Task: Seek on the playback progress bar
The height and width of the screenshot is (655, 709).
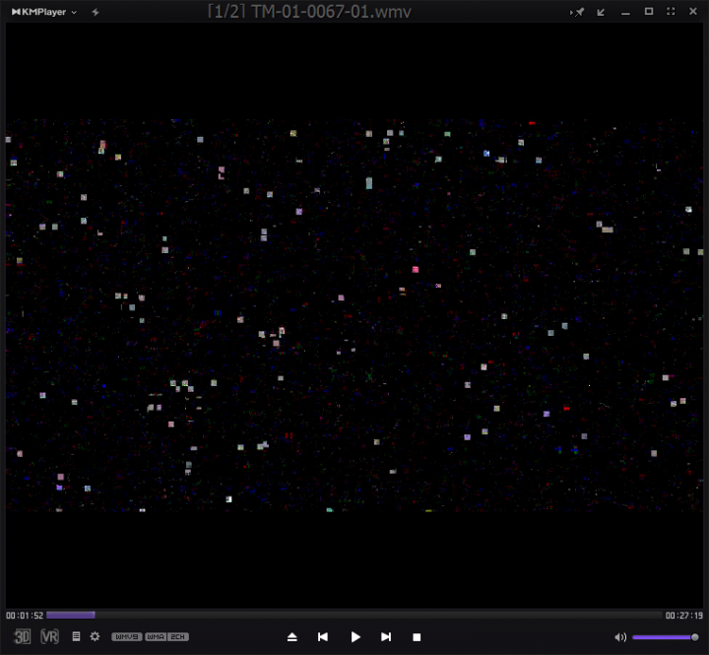Action: [x=354, y=615]
